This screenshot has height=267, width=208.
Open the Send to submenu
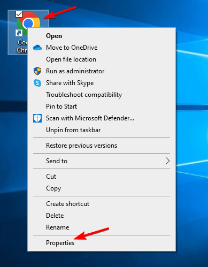(x=102, y=161)
